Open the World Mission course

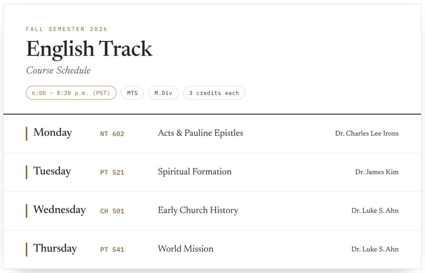pos(186,249)
